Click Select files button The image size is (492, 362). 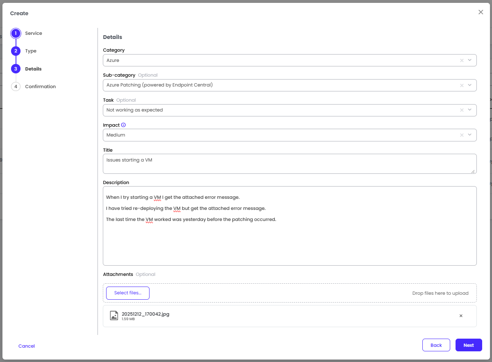tap(128, 293)
